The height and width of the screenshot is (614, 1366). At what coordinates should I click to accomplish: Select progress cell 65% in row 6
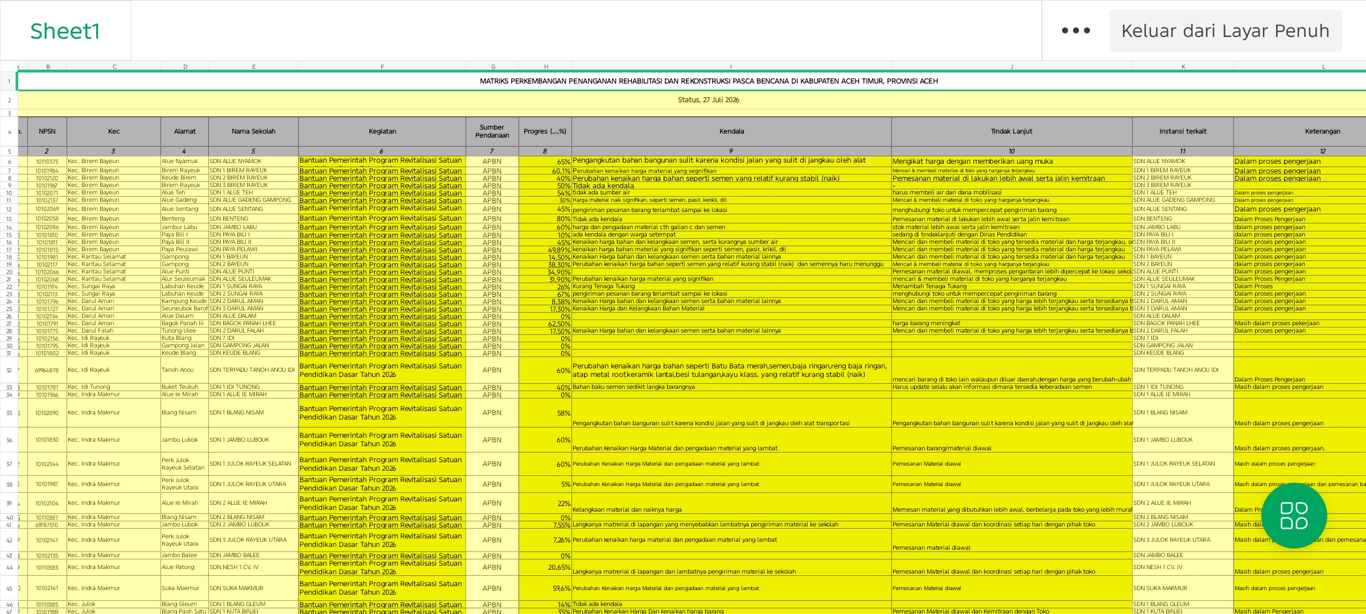[x=545, y=161]
